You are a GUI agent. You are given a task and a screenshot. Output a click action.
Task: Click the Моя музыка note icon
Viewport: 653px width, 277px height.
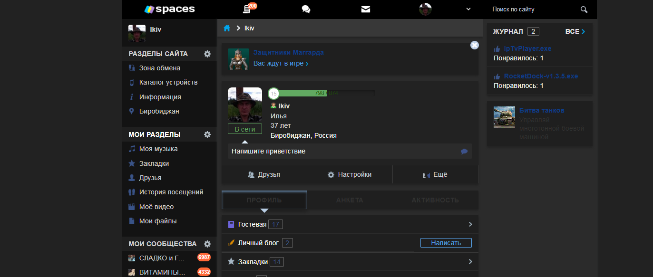132,149
